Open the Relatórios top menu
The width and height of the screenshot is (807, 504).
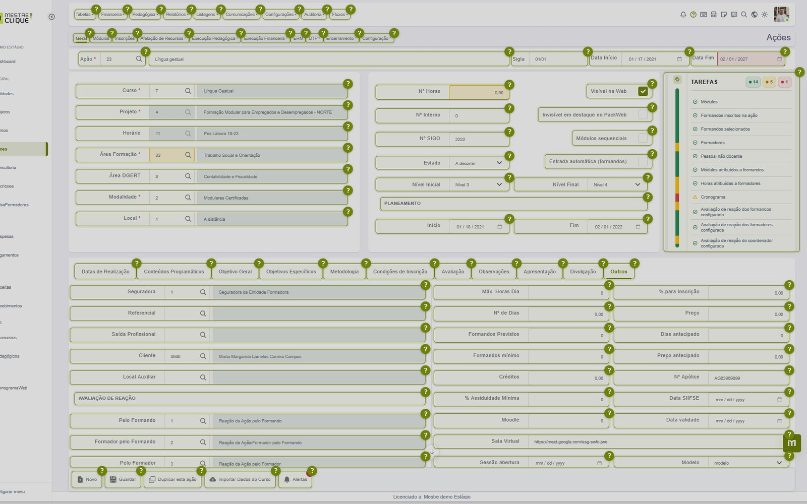pos(177,15)
